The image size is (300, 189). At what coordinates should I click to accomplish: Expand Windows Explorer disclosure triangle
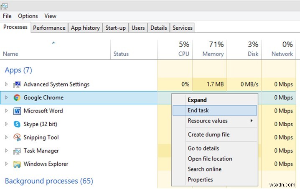[6, 164]
